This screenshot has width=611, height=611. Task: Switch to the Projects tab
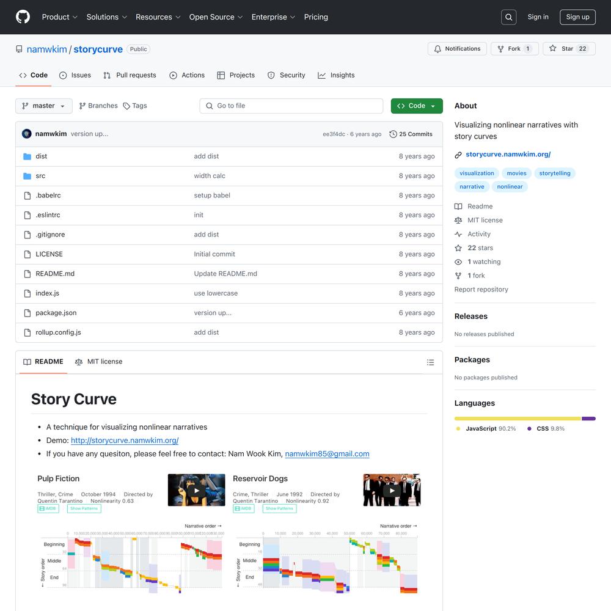click(x=236, y=75)
